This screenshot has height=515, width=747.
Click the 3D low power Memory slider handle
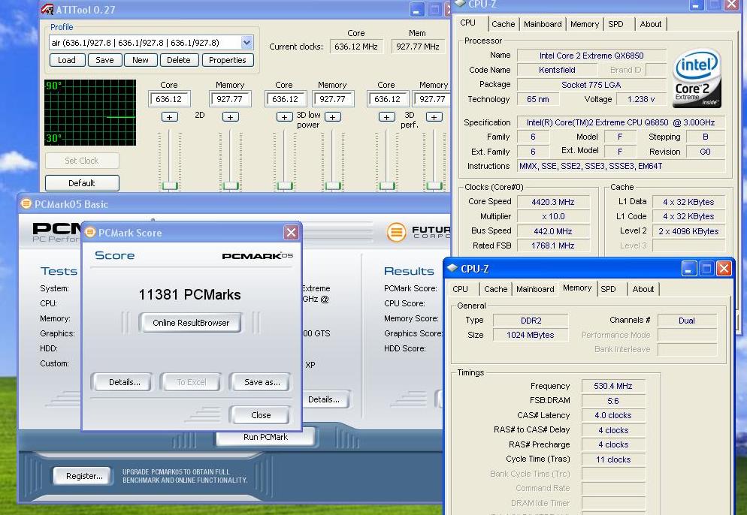(333, 185)
